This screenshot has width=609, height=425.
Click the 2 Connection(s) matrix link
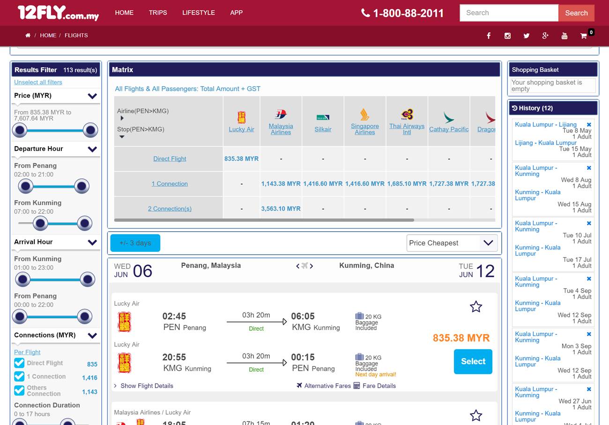pos(170,209)
